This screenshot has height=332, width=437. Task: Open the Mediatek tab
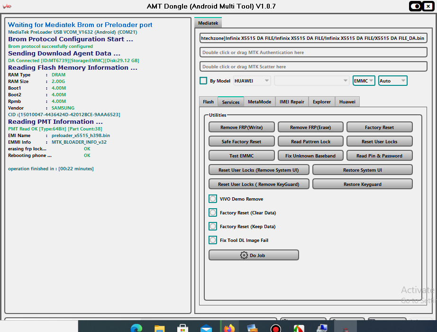click(x=208, y=23)
